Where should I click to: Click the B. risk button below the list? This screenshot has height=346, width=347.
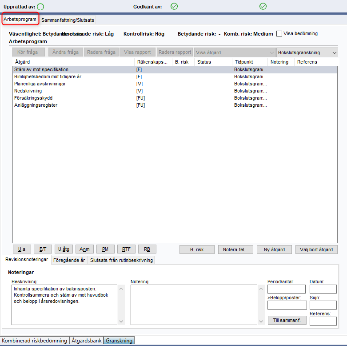point(197,249)
